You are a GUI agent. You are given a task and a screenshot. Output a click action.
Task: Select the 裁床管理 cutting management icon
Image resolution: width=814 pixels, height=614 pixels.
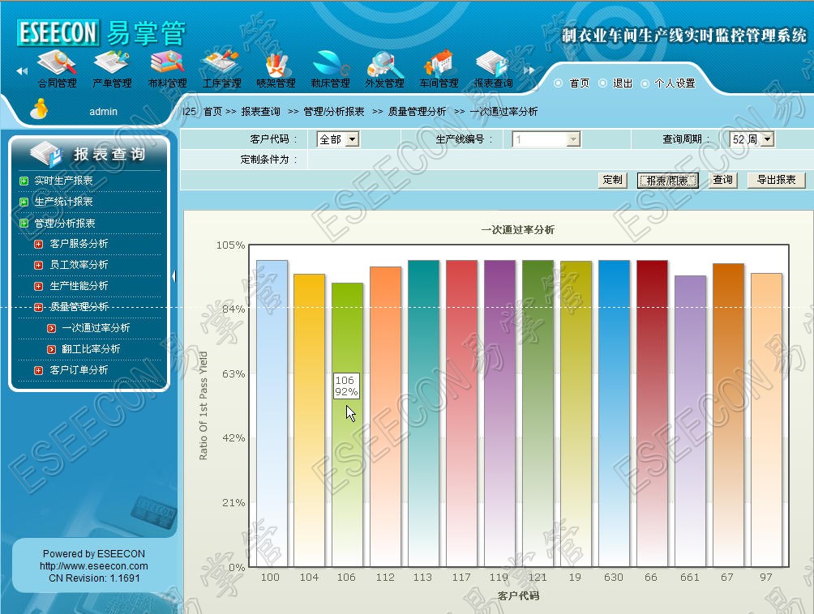pos(330,65)
